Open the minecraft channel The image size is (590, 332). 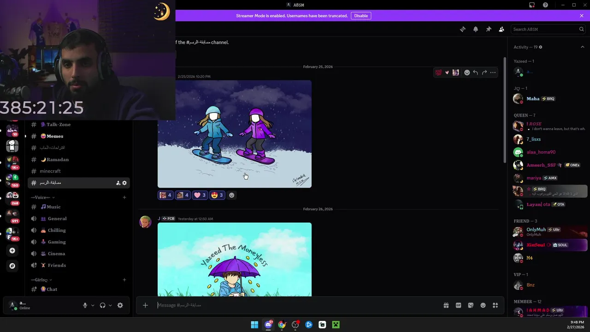78,171
